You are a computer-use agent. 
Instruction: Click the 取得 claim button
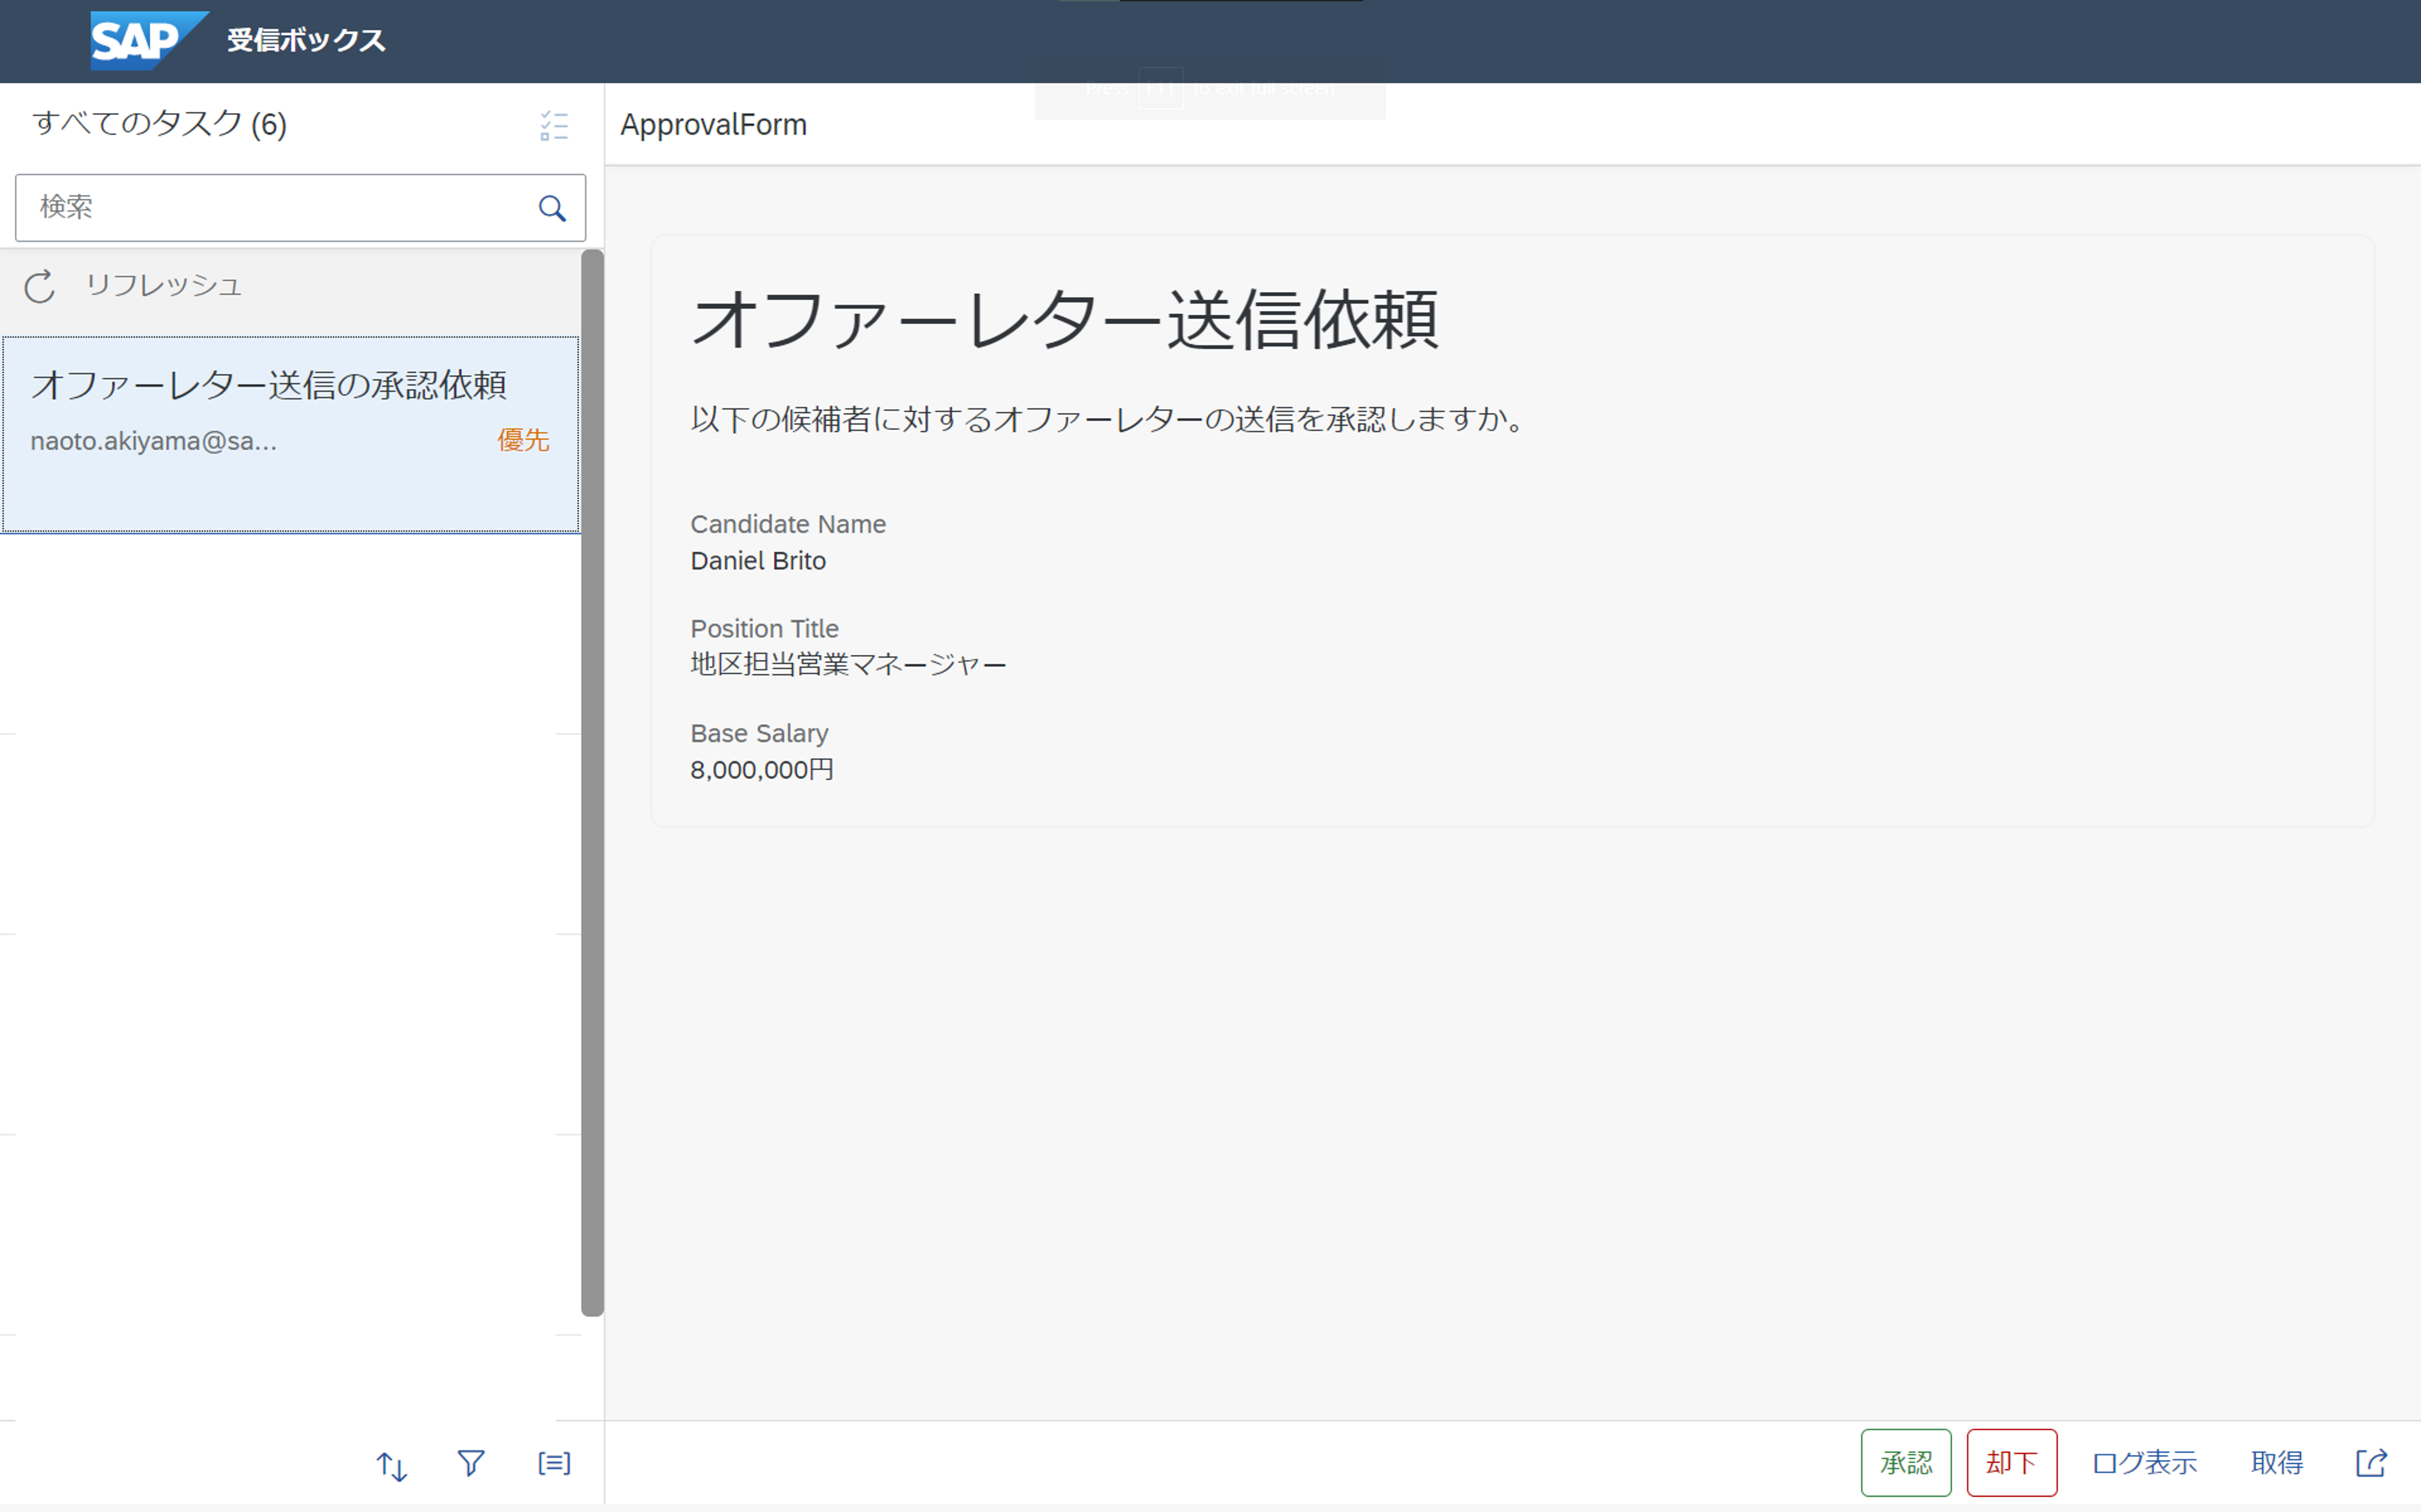pos(2276,1463)
